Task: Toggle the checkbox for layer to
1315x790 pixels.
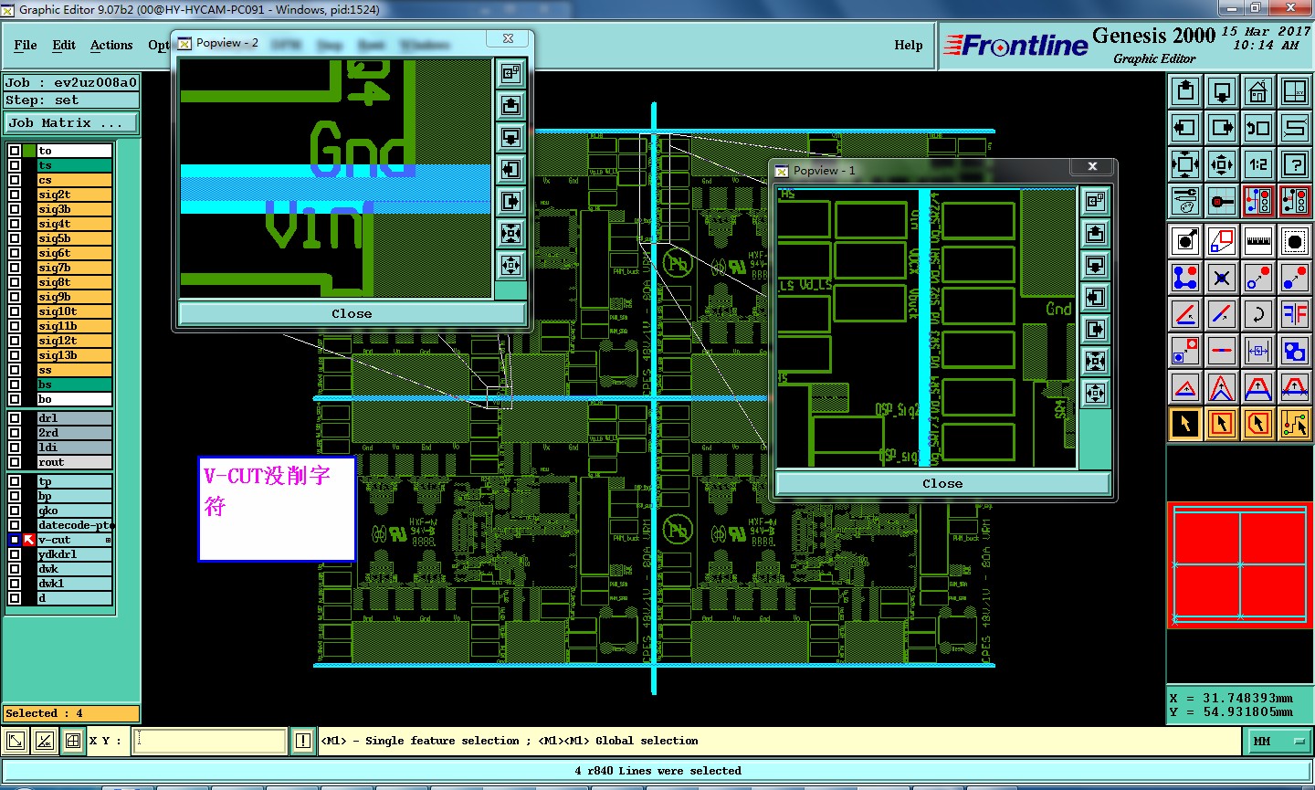Action: coord(15,151)
